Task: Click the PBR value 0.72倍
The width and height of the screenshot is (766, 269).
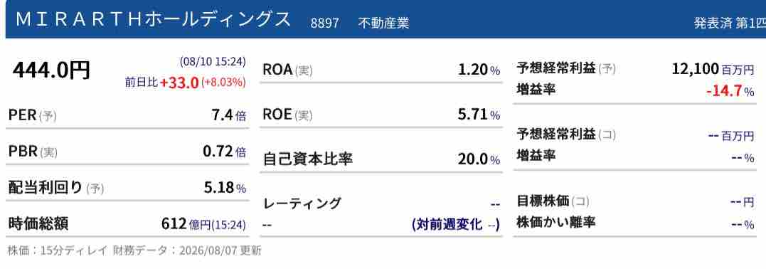Action: pyautogui.click(x=224, y=152)
